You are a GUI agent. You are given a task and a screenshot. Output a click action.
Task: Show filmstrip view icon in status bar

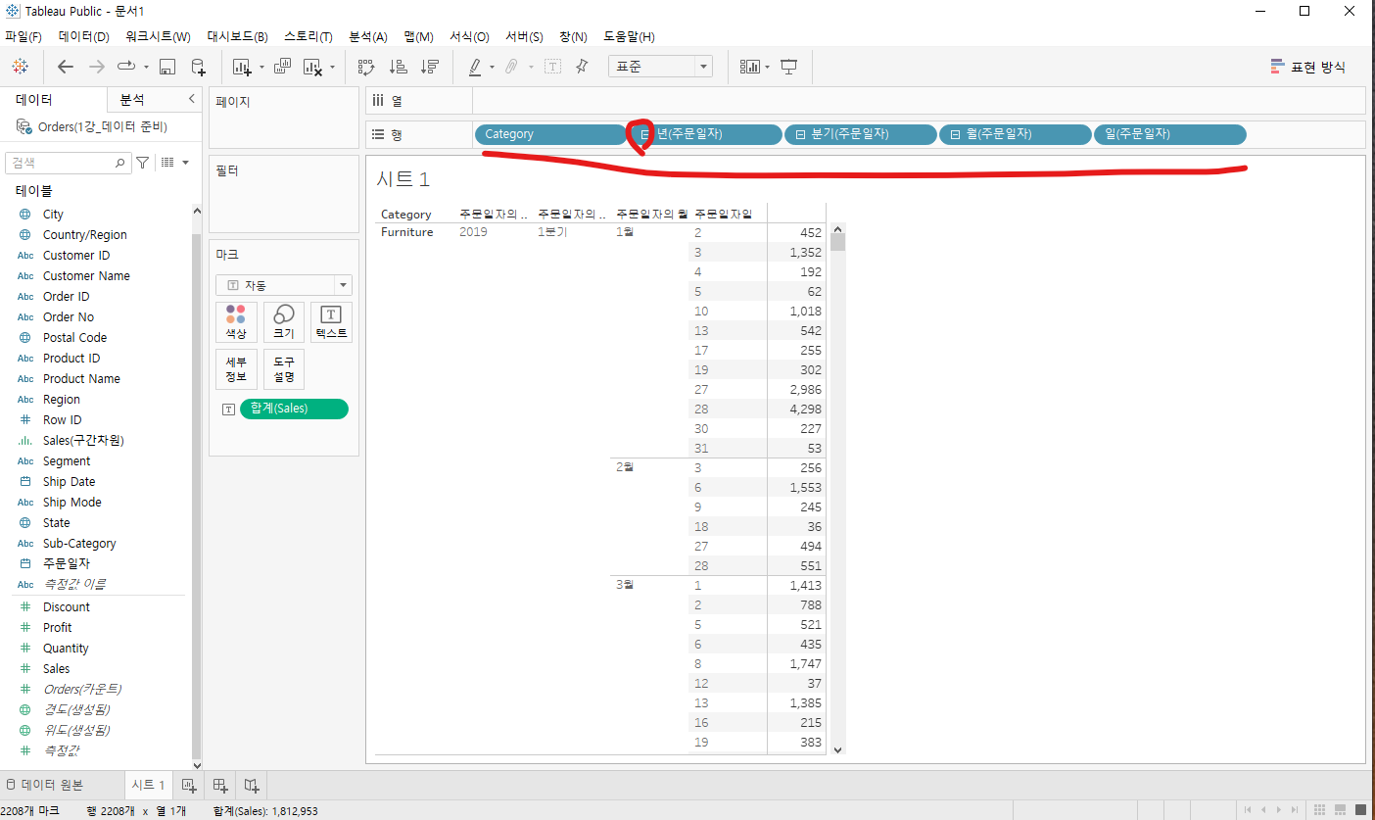[1342, 809]
